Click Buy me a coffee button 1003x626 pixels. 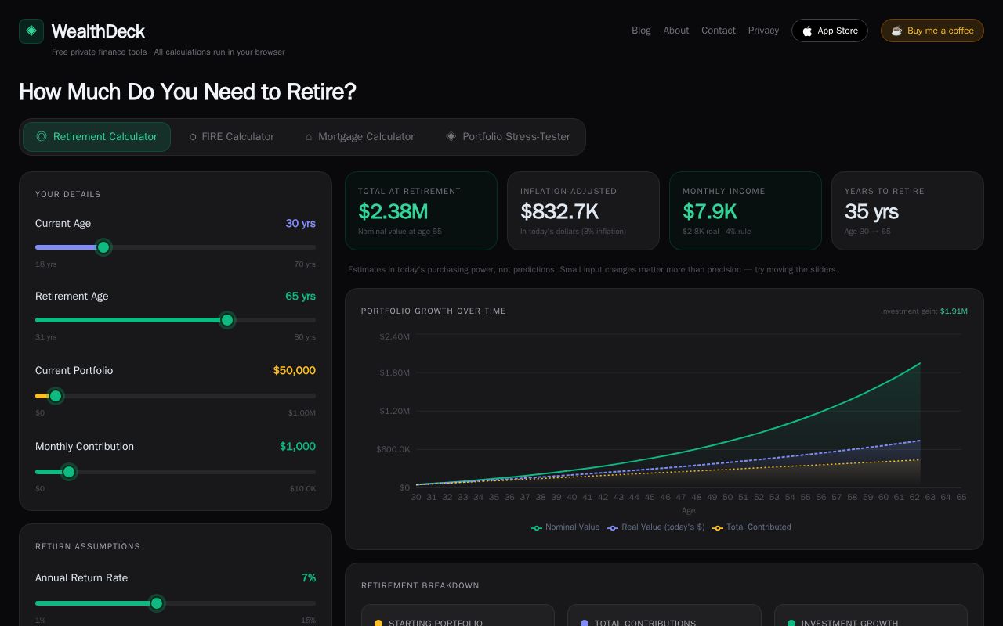[932, 31]
